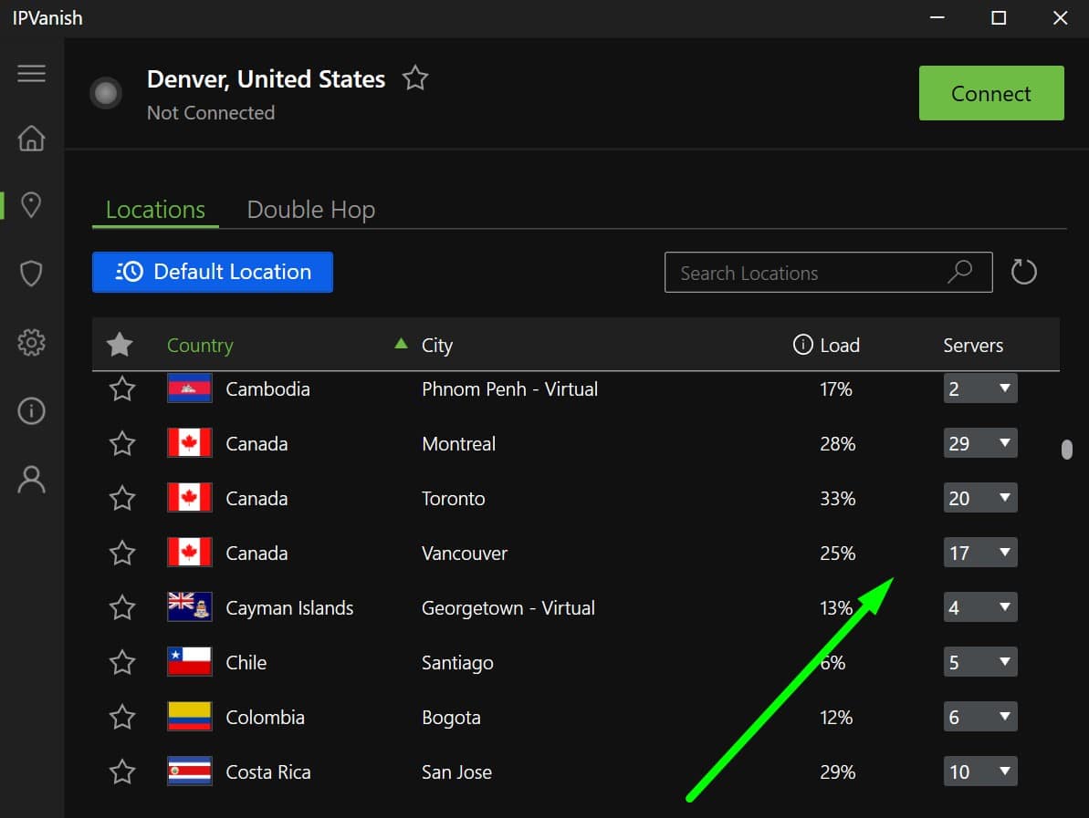
Task: Click the Costa Rica flag icon
Action: click(189, 771)
